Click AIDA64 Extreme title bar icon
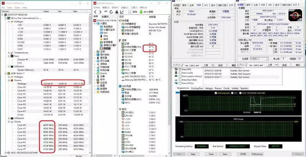This screenshot has height=157, width=306. click(95, 3)
